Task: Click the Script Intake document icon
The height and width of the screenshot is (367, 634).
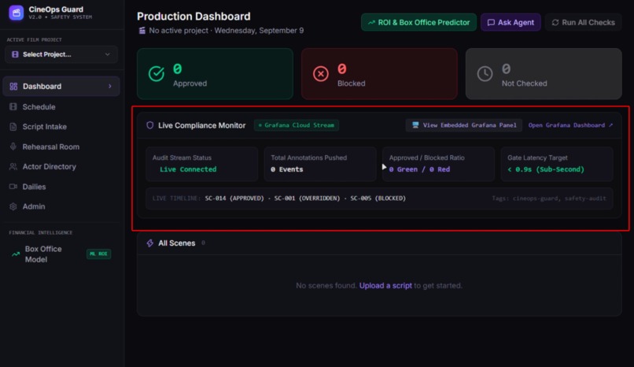Action: [13, 127]
